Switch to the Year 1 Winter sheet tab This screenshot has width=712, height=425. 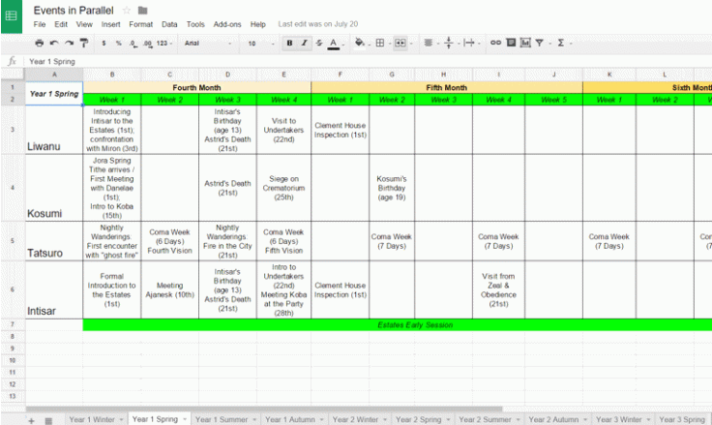(x=92, y=419)
